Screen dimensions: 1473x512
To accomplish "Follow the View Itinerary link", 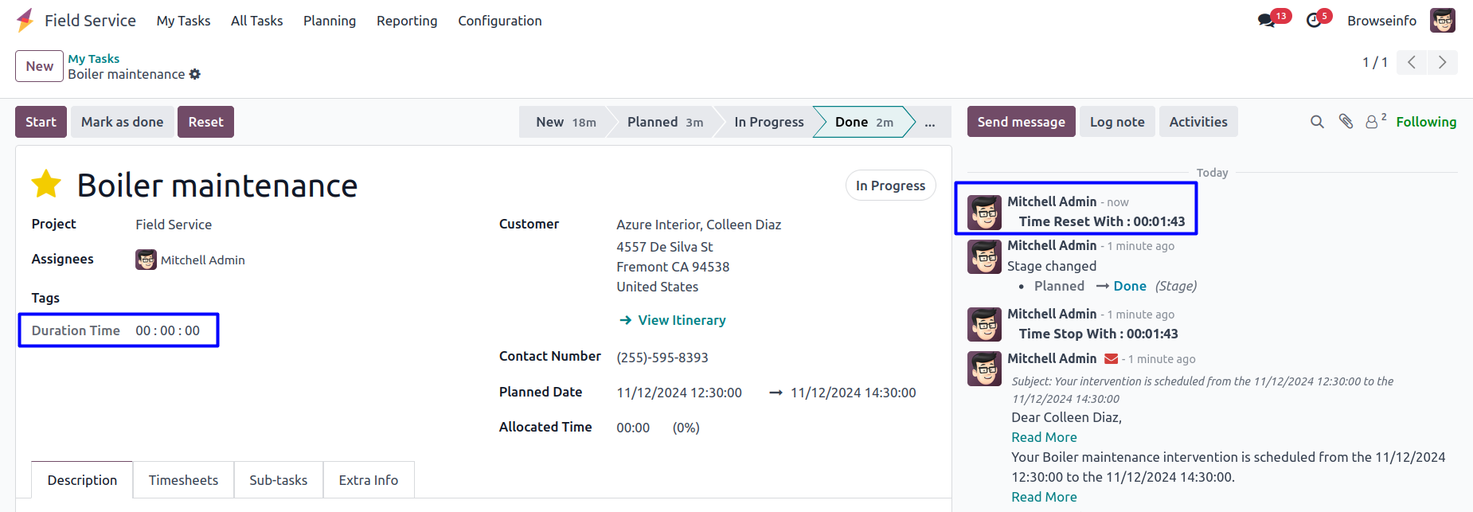I will click(682, 320).
